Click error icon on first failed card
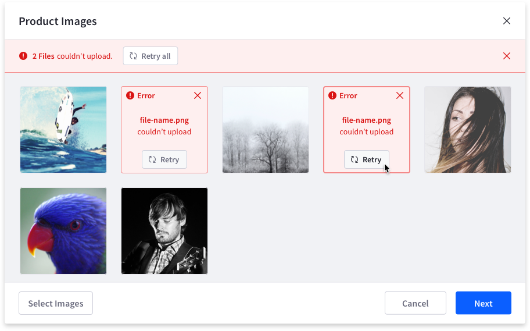This screenshot has width=530, height=331. coord(130,95)
